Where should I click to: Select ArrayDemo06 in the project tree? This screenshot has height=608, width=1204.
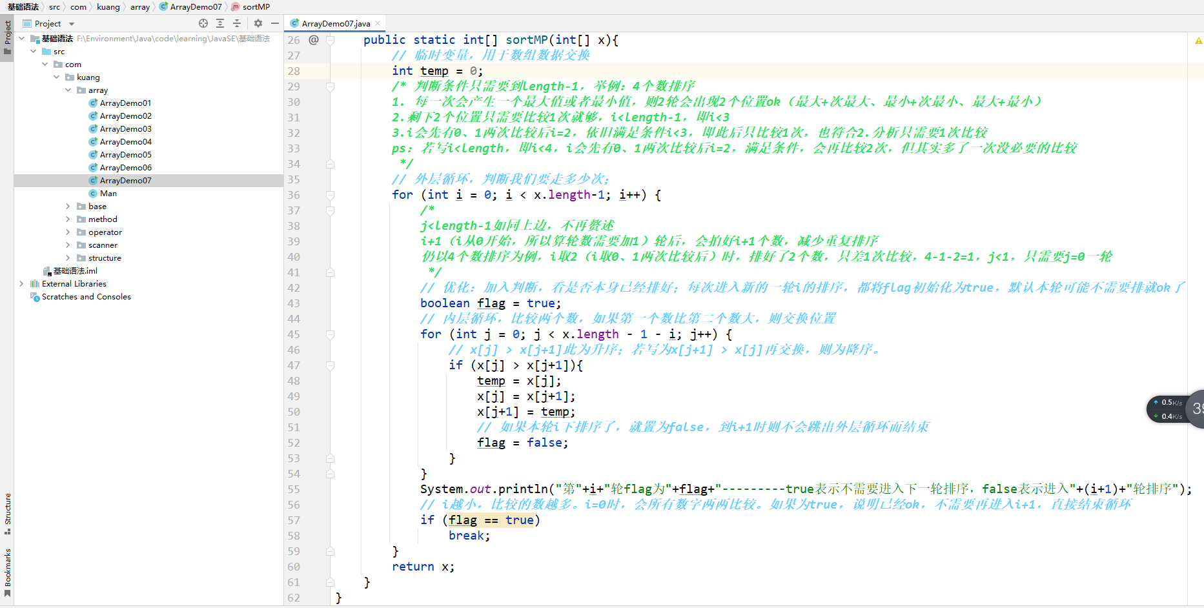(x=125, y=168)
